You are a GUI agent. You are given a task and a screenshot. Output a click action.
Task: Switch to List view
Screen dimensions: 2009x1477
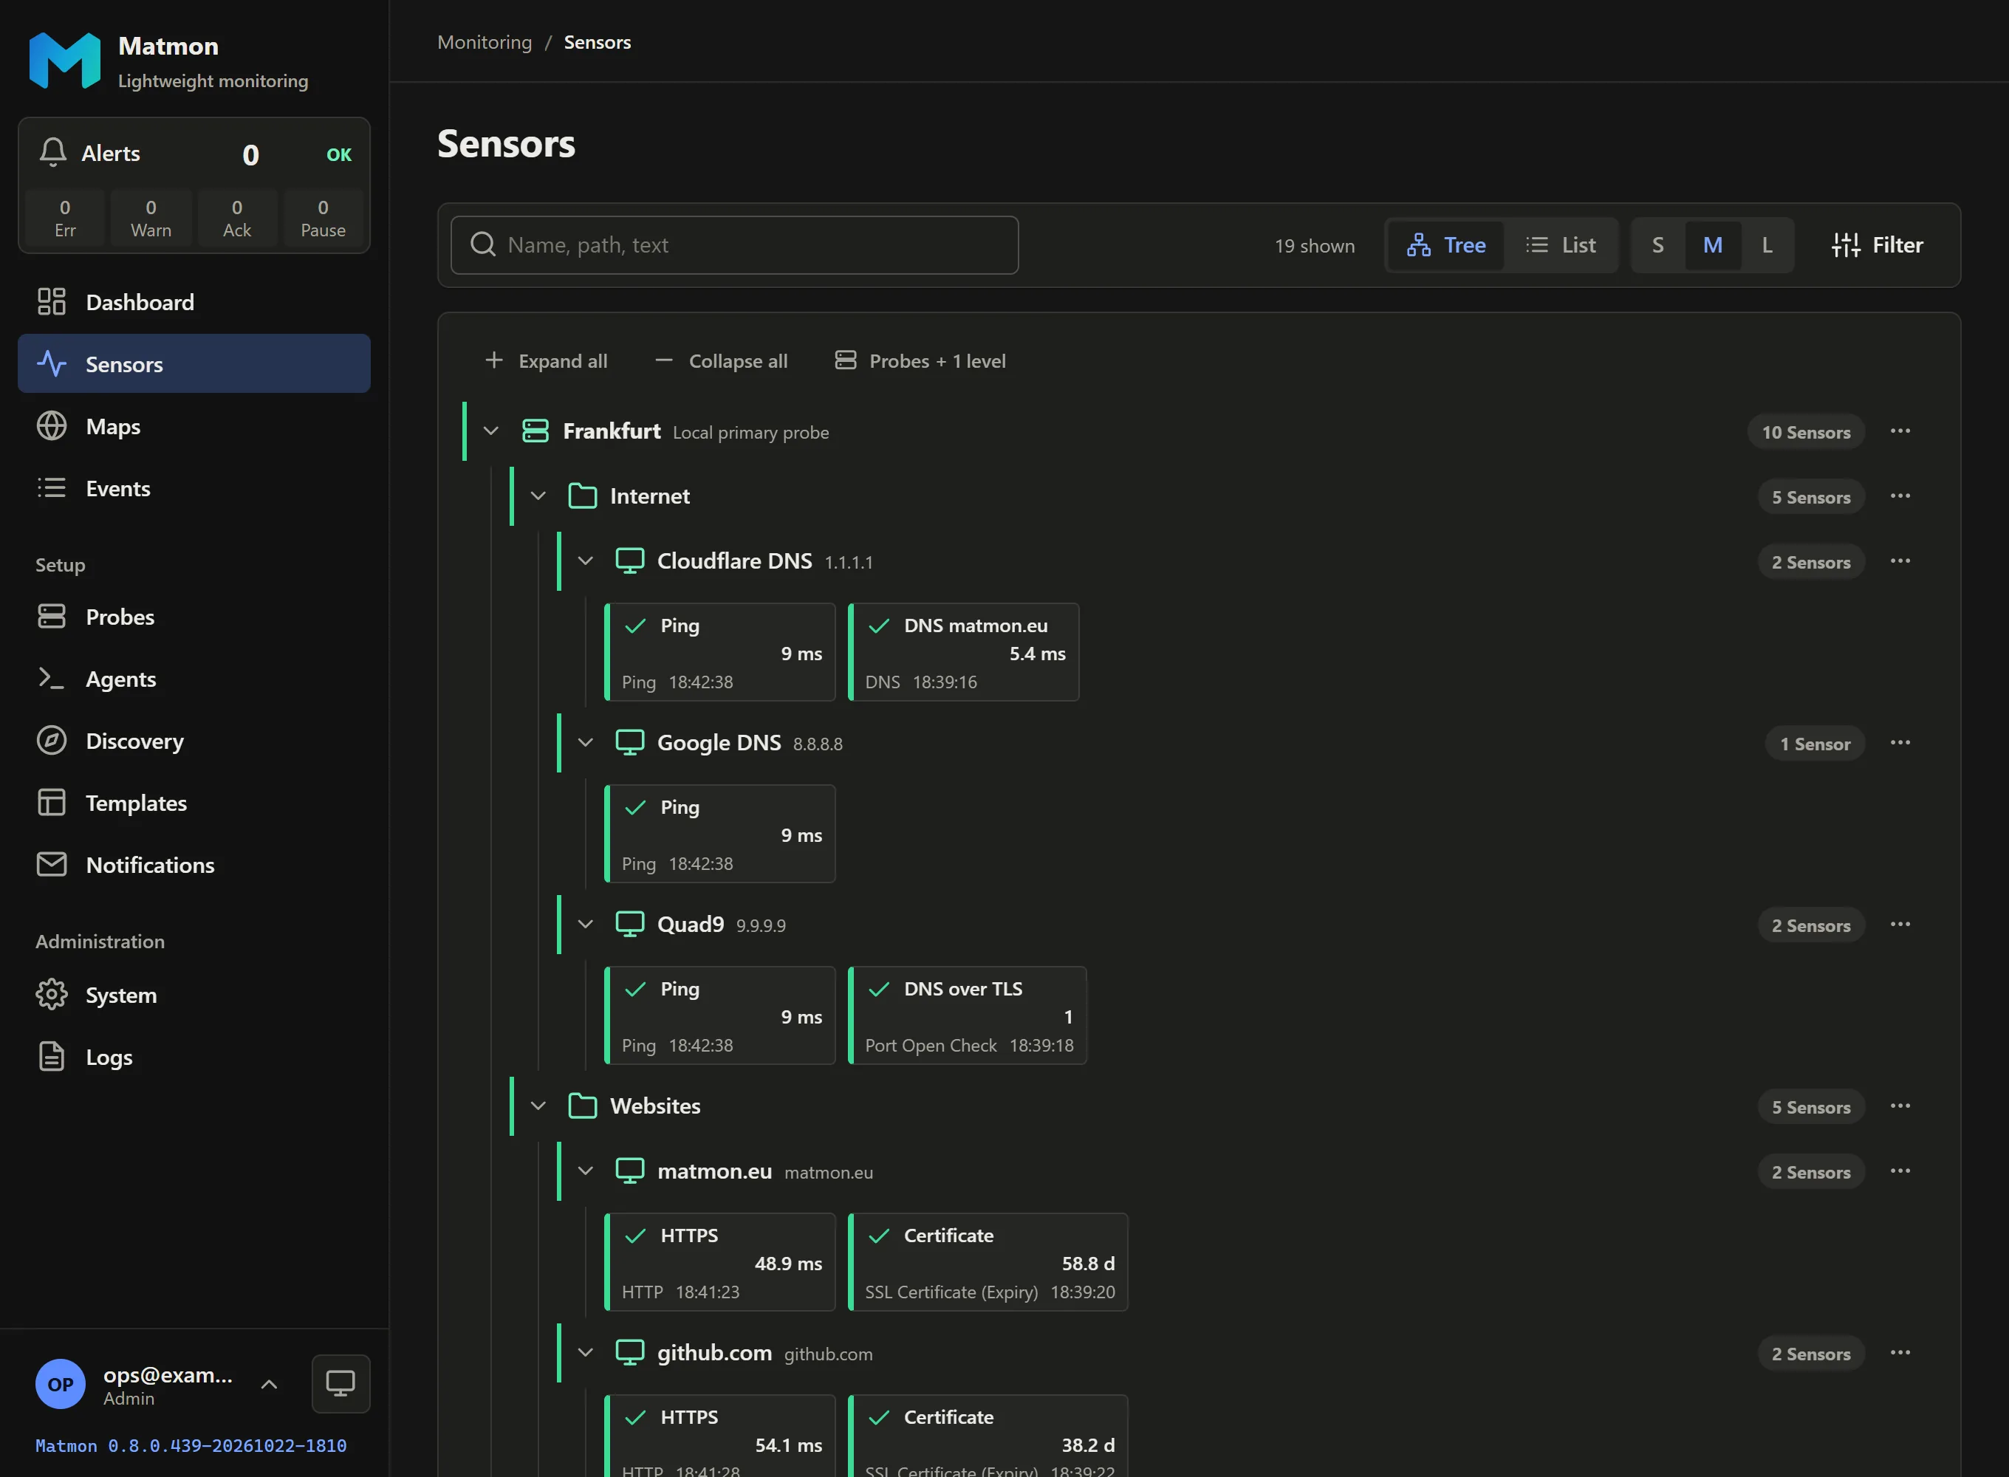(1560, 245)
